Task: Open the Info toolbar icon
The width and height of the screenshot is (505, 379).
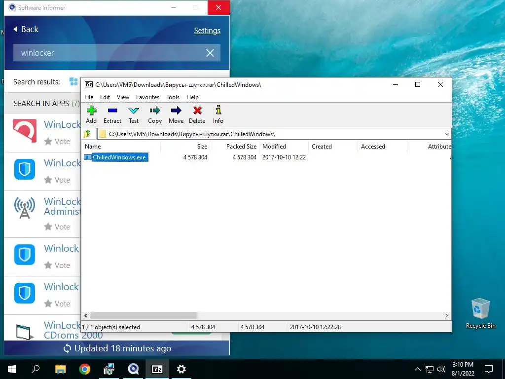Action: tap(218, 110)
